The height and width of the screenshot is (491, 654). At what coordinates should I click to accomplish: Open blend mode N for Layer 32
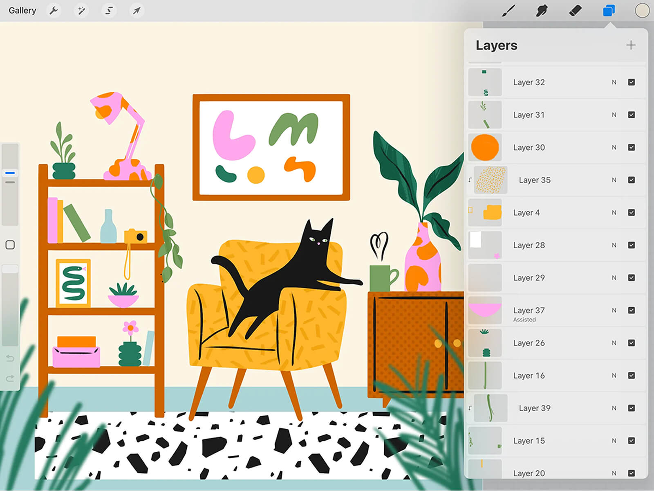click(614, 82)
